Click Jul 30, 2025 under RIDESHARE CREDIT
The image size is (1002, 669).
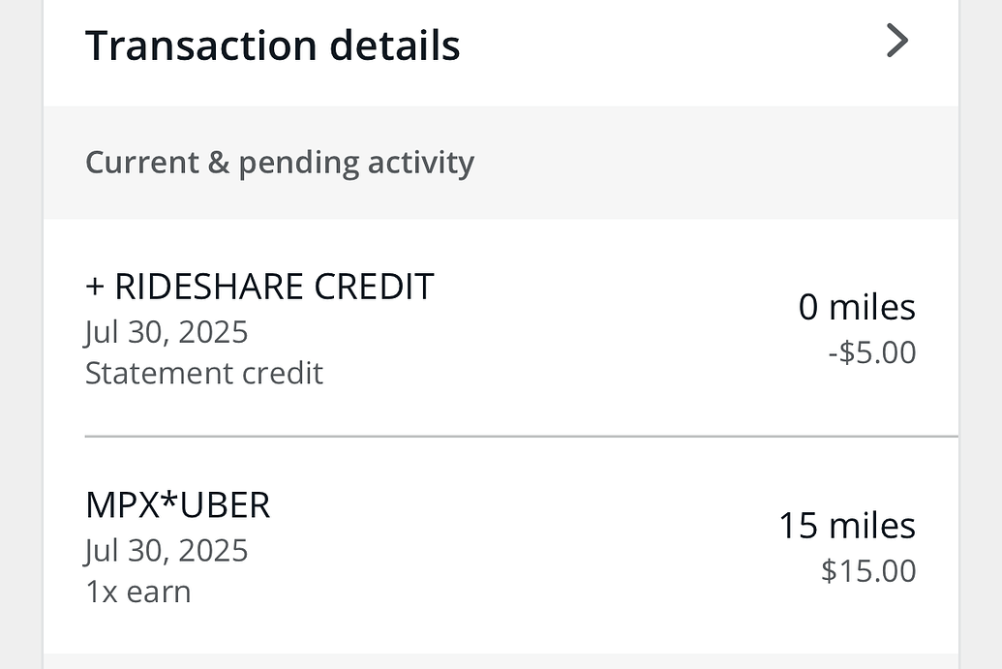[x=167, y=332]
